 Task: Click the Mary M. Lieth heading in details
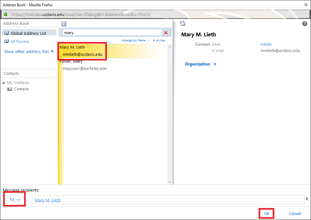point(198,34)
